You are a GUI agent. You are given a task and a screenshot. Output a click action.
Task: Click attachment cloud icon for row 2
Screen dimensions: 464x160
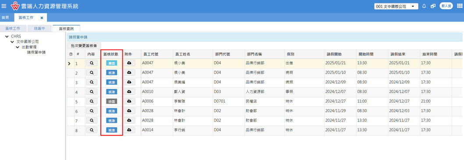point(129,73)
